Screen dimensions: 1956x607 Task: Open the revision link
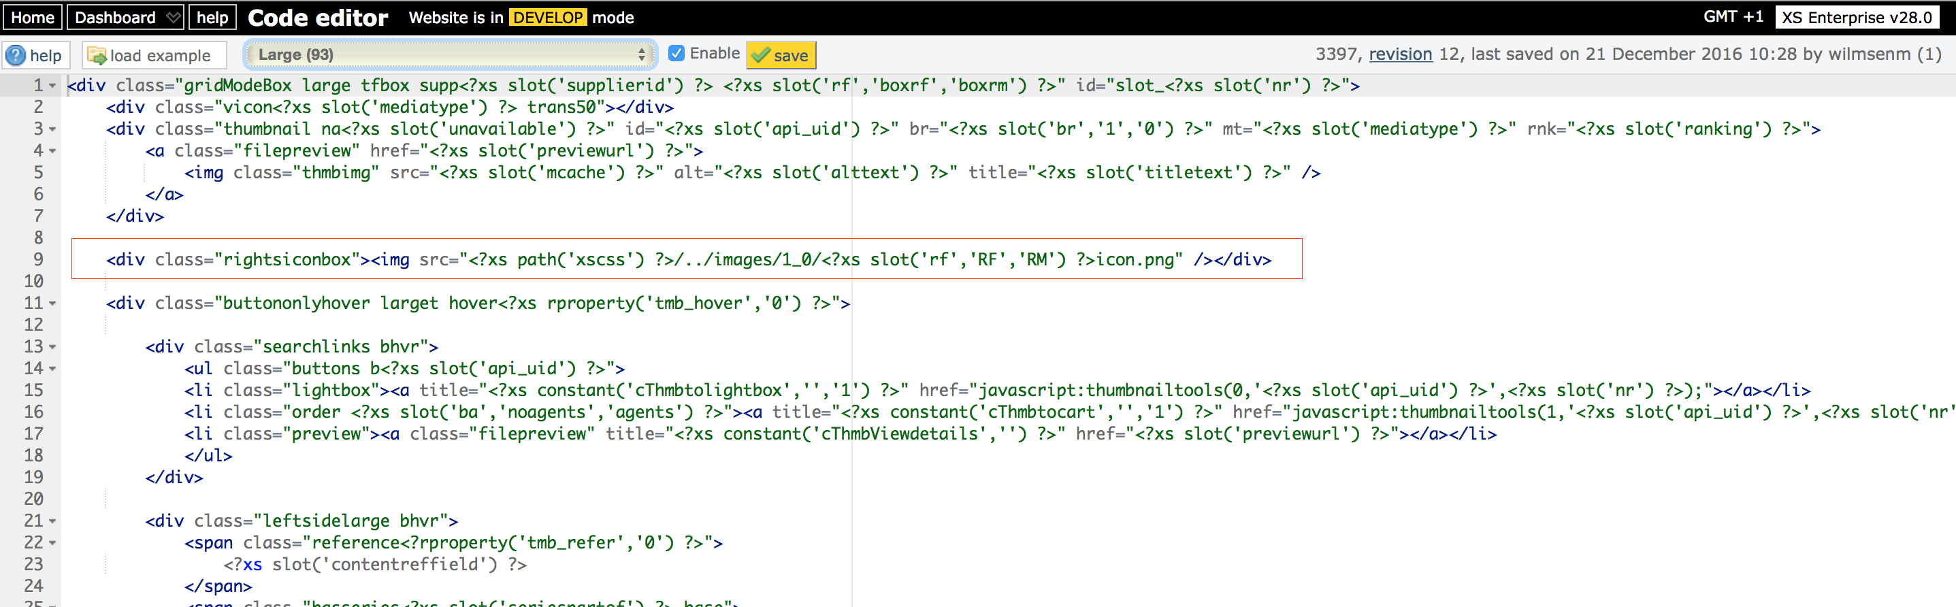click(1400, 54)
